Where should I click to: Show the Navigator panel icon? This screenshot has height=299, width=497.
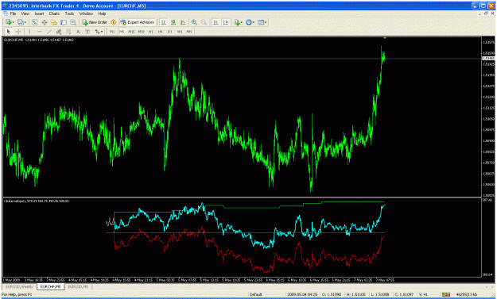(54, 22)
